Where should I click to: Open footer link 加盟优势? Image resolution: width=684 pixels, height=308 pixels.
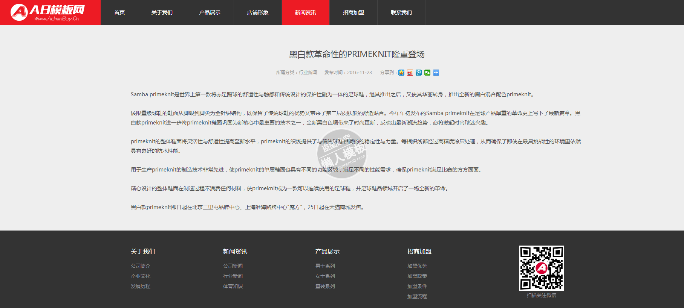click(417, 266)
